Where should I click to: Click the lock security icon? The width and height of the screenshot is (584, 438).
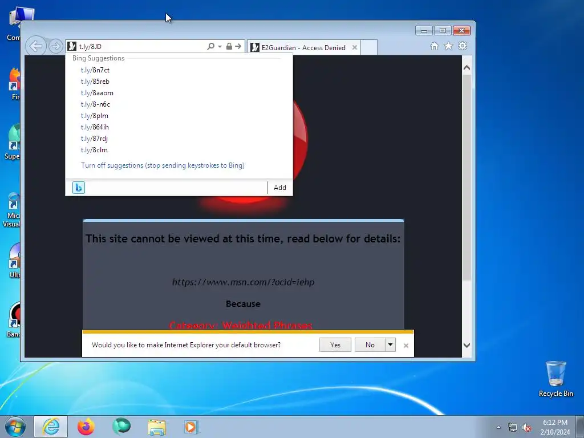point(229,46)
